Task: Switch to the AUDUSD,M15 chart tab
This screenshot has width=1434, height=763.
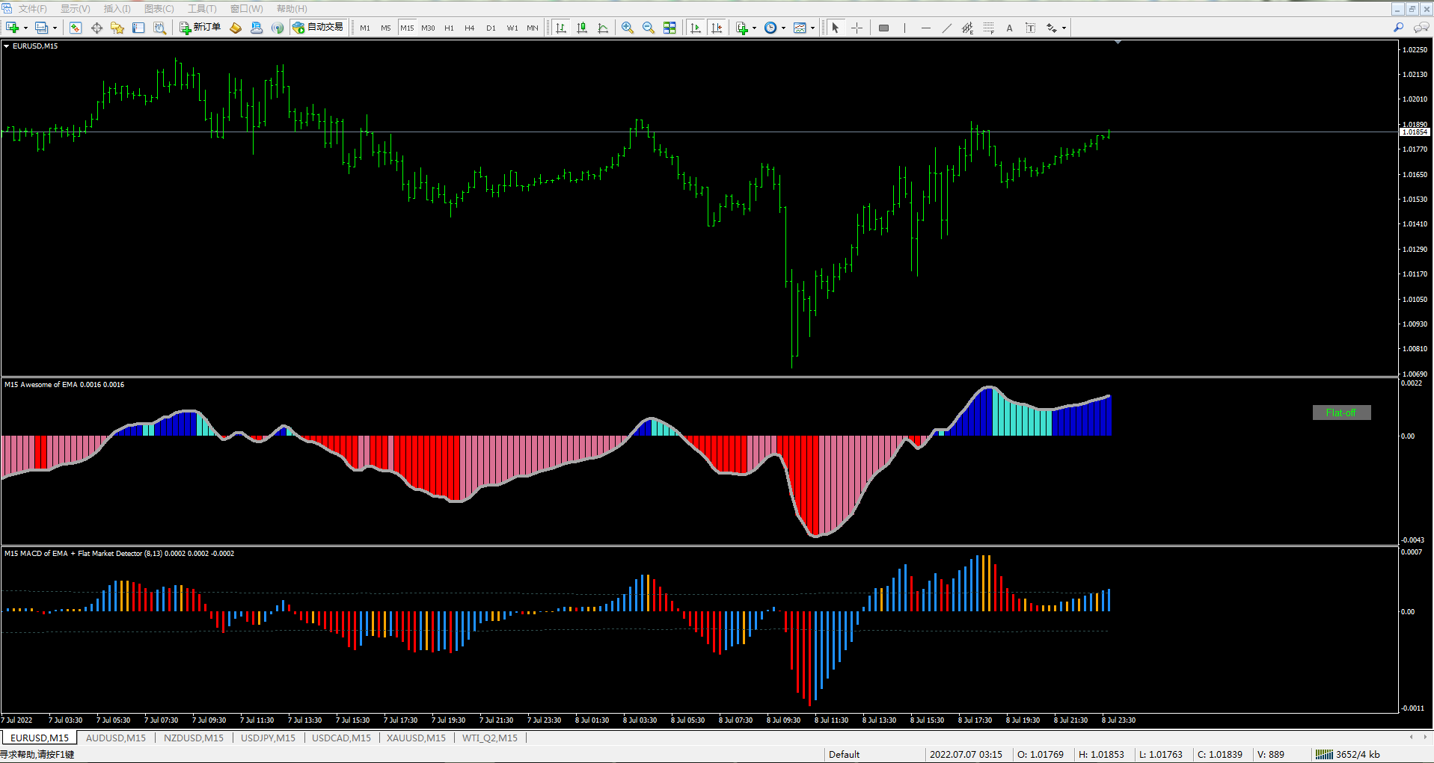Action: [116, 738]
